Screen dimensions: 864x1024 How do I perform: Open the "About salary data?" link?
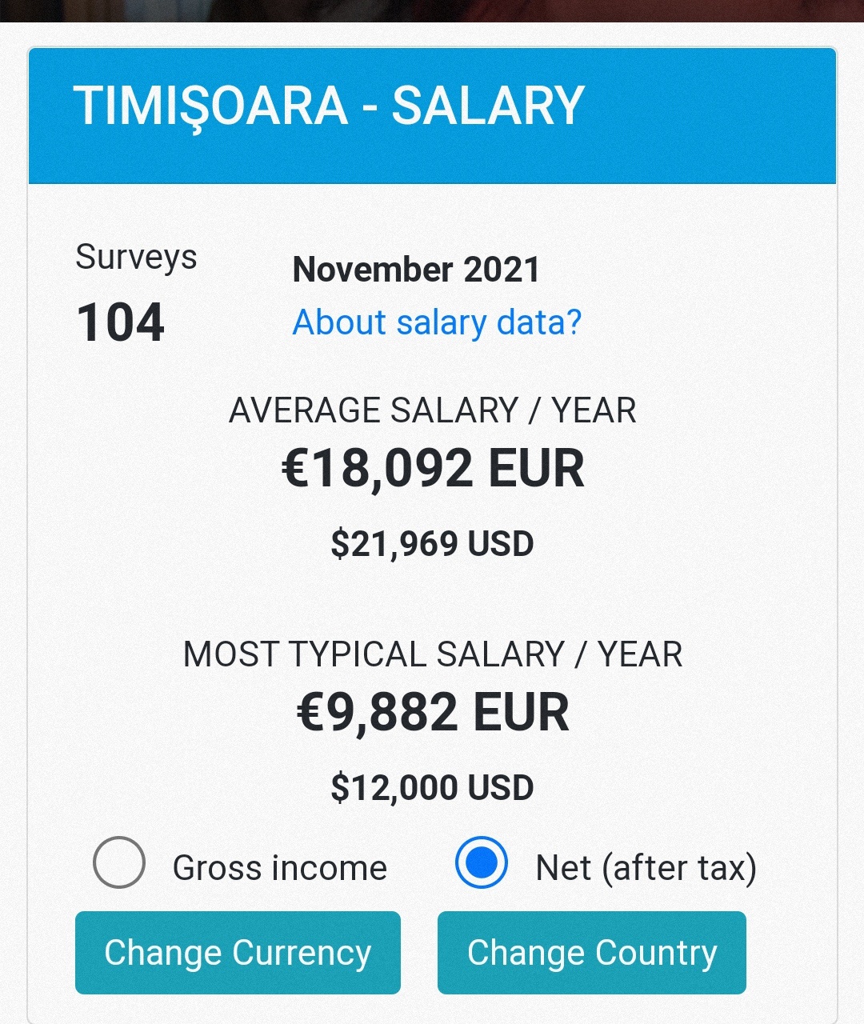point(437,322)
